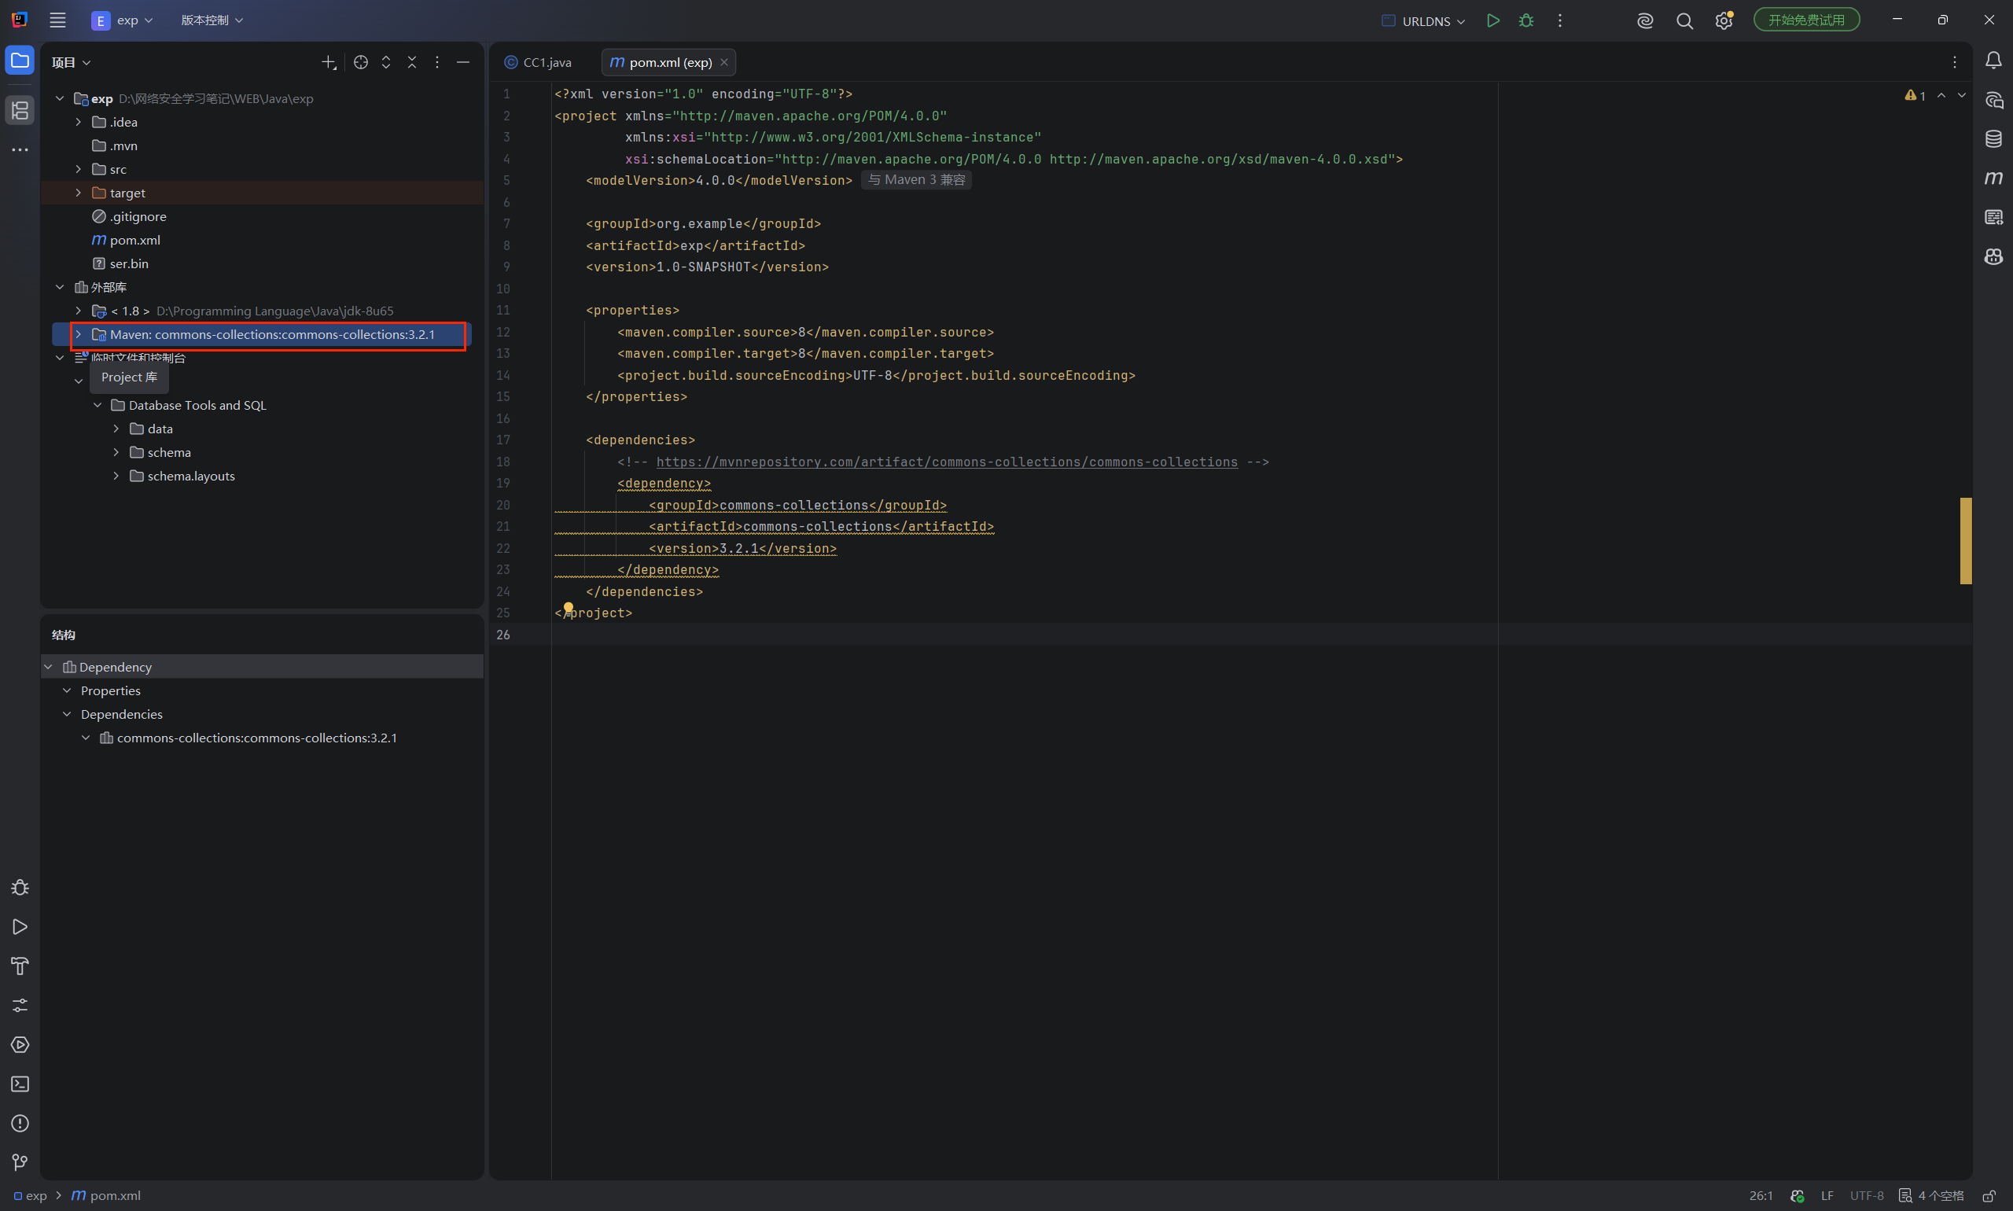This screenshot has width=2013, height=1211.
Task: Click the UTF-8 encoding status entry
Action: tap(1866, 1195)
